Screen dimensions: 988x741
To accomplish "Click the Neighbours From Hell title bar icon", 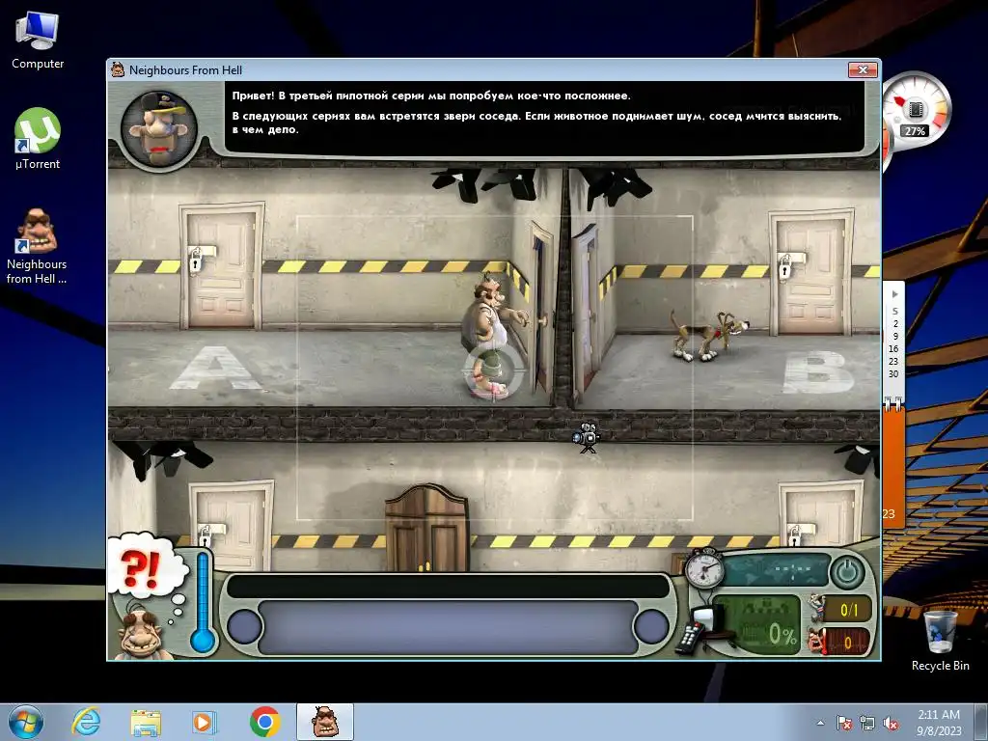I will point(118,69).
